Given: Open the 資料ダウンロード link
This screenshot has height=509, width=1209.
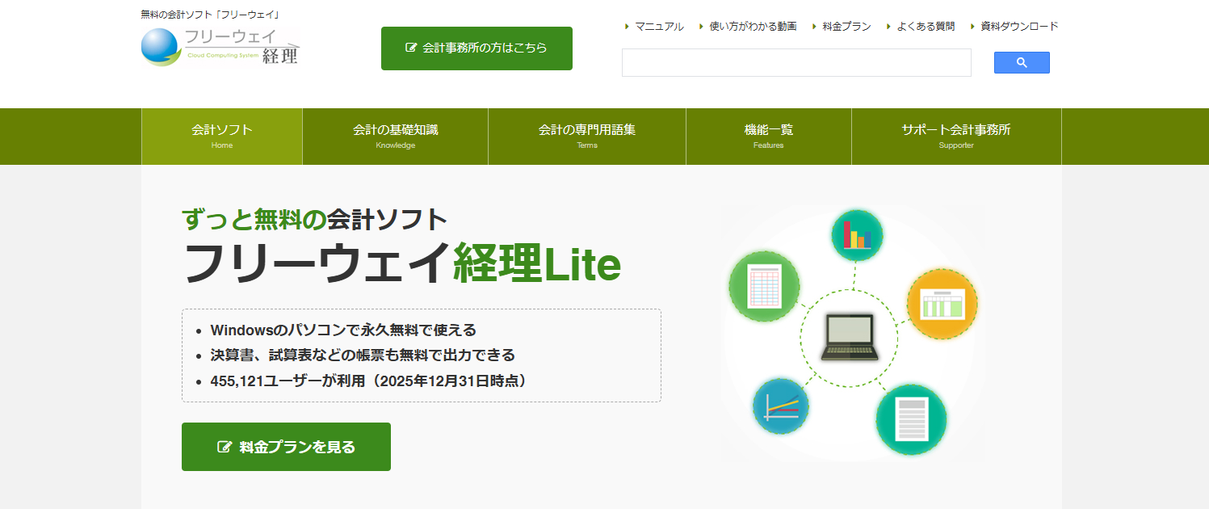Looking at the screenshot, I should (1017, 26).
